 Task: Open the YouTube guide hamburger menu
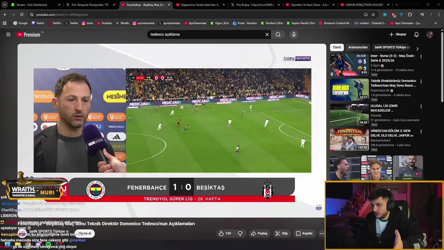[x=8, y=34]
